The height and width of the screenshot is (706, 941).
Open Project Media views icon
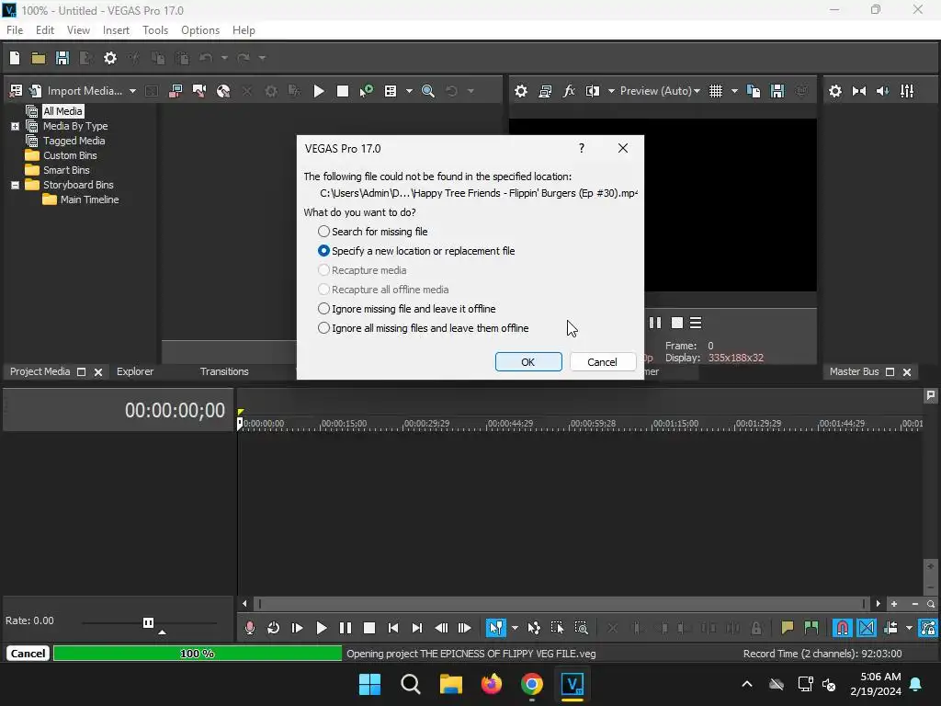tap(391, 91)
